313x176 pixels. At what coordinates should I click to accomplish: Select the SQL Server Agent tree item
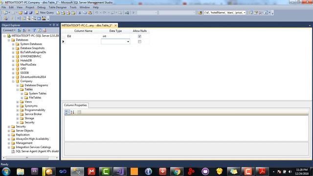(37, 151)
